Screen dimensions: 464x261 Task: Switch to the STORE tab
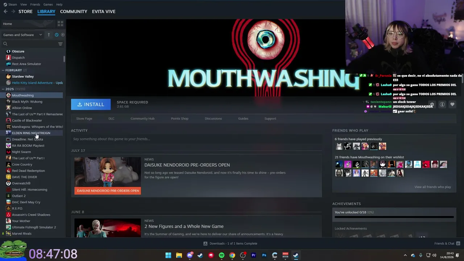coord(25,12)
